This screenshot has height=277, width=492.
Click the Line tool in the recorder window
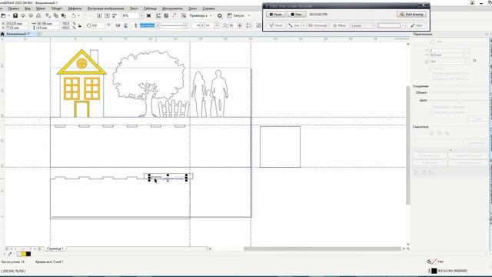294,25
